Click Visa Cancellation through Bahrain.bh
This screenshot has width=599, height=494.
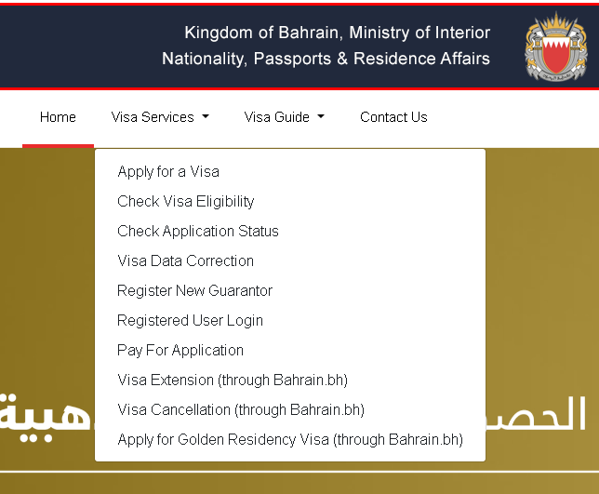pos(241,410)
